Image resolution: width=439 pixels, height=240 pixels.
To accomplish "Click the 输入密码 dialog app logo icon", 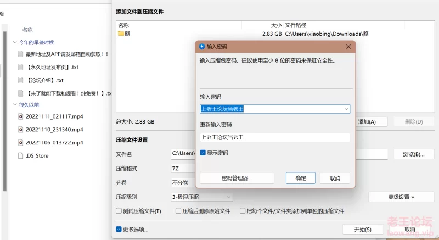I will [202, 47].
